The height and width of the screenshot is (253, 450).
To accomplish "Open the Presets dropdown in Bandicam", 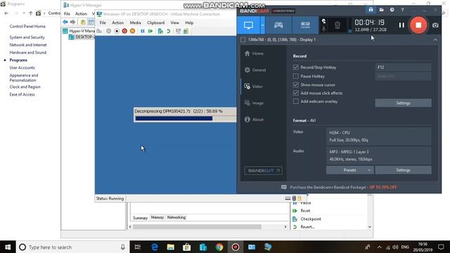I will [350, 170].
